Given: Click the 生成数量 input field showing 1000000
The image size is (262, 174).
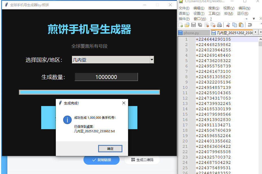Looking at the screenshot, I should [x=106, y=76].
